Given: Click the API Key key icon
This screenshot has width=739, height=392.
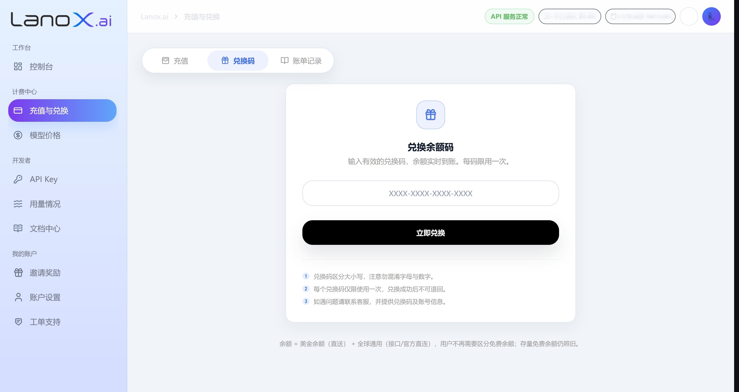Looking at the screenshot, I should [18, 179].
